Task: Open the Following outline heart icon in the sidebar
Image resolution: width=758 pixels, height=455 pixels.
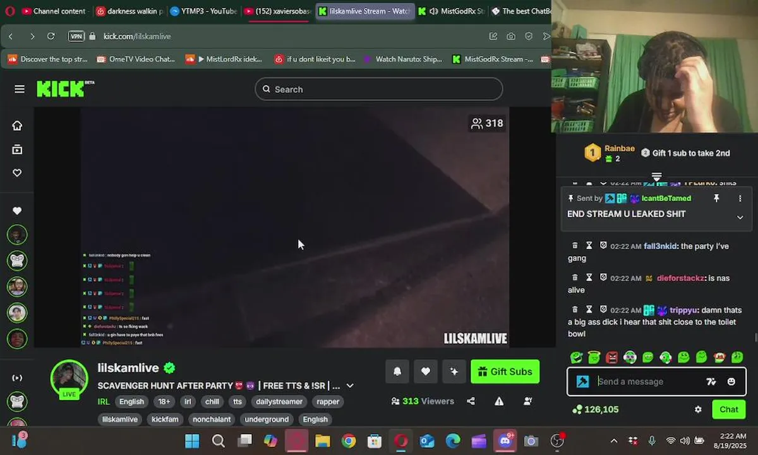Action: tap(17, 173)
